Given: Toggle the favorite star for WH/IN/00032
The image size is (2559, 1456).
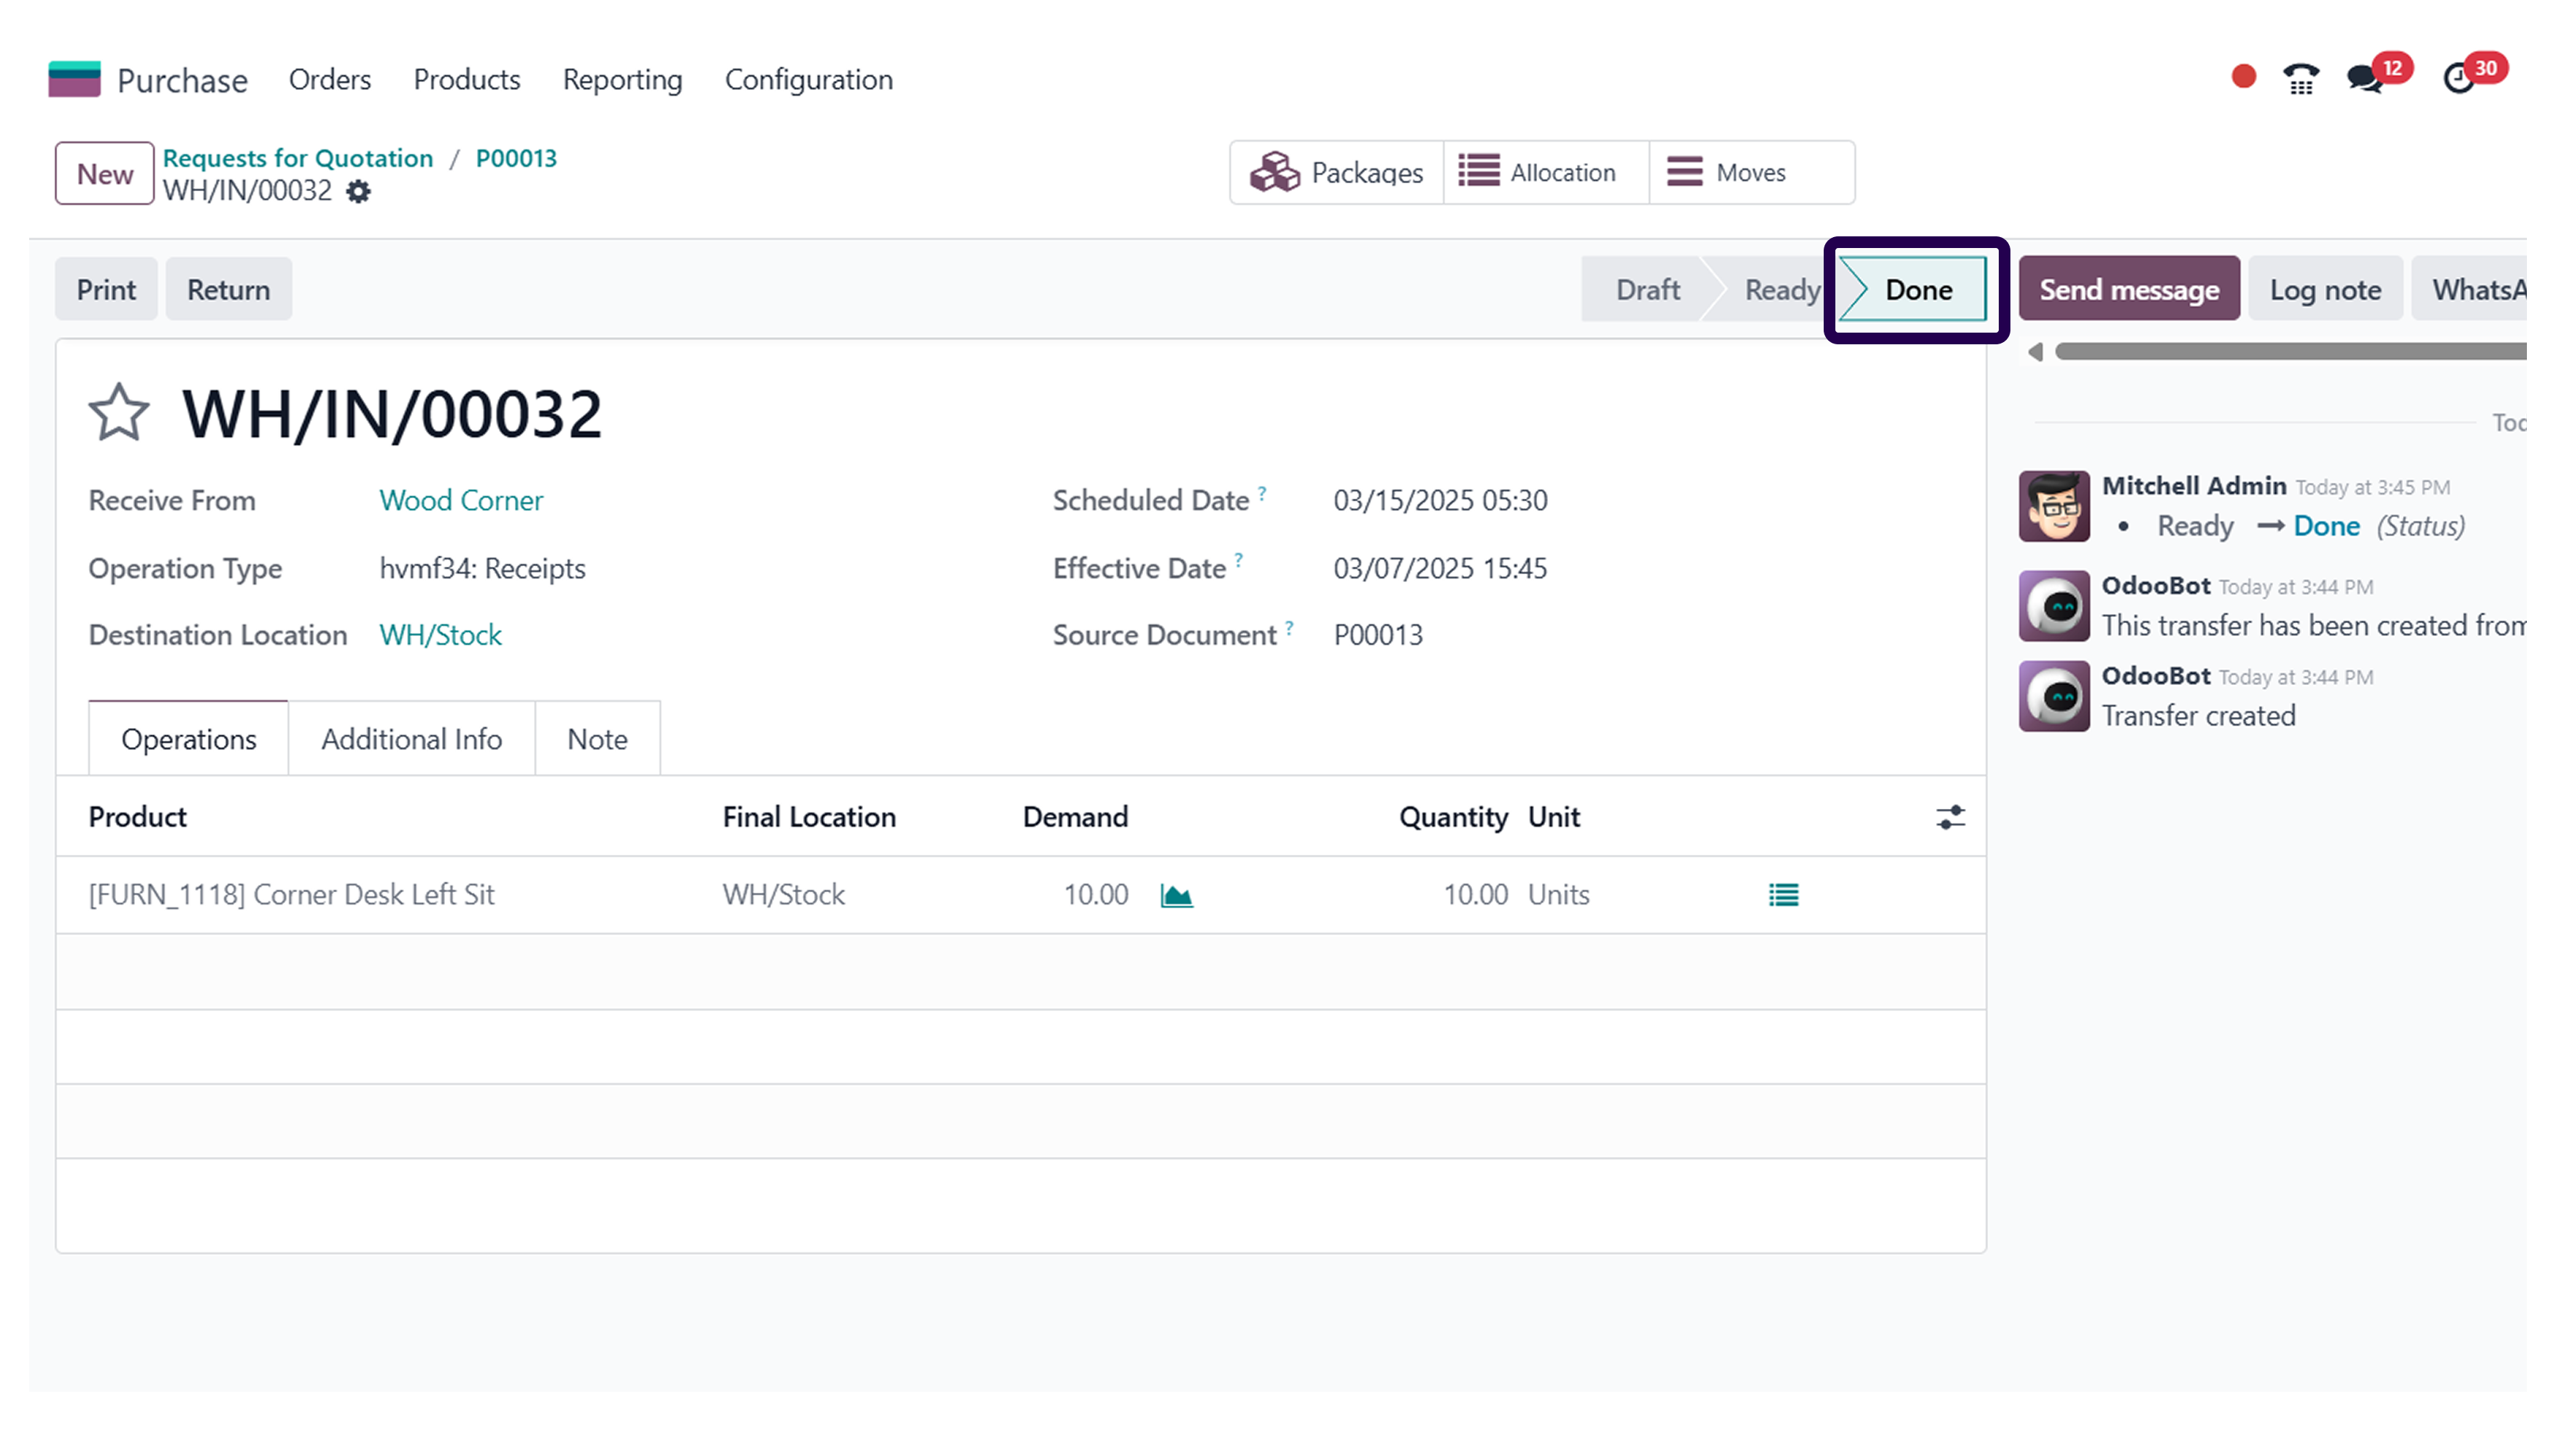Looking at the screenshot, I should point(119,412).
